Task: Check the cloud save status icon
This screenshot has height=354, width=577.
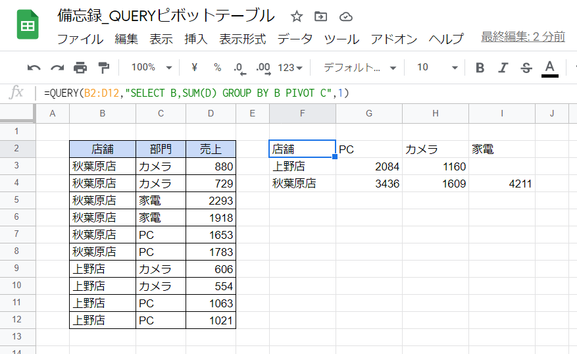Action: coord(345,16)
